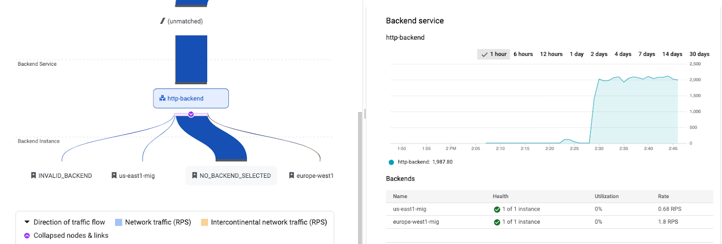Screen dimensions: 722x244
Task: Switch chart to 30 days range
Action: 699,54
